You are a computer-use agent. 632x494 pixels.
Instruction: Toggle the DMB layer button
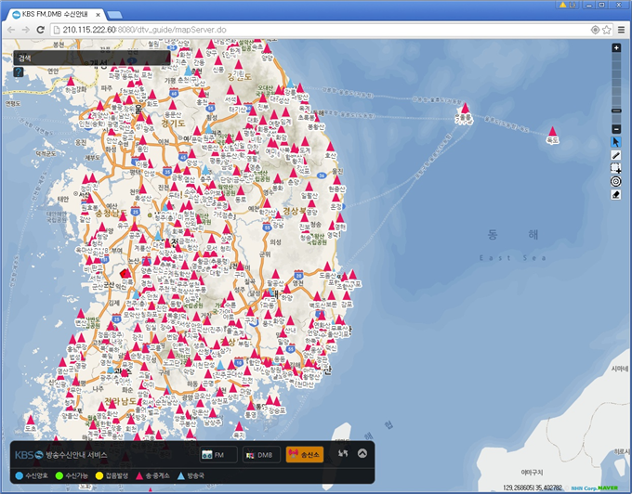(262, 455)
